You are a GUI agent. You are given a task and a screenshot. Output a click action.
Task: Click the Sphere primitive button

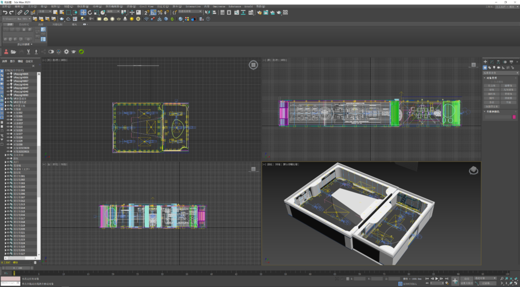pos(492,89)
